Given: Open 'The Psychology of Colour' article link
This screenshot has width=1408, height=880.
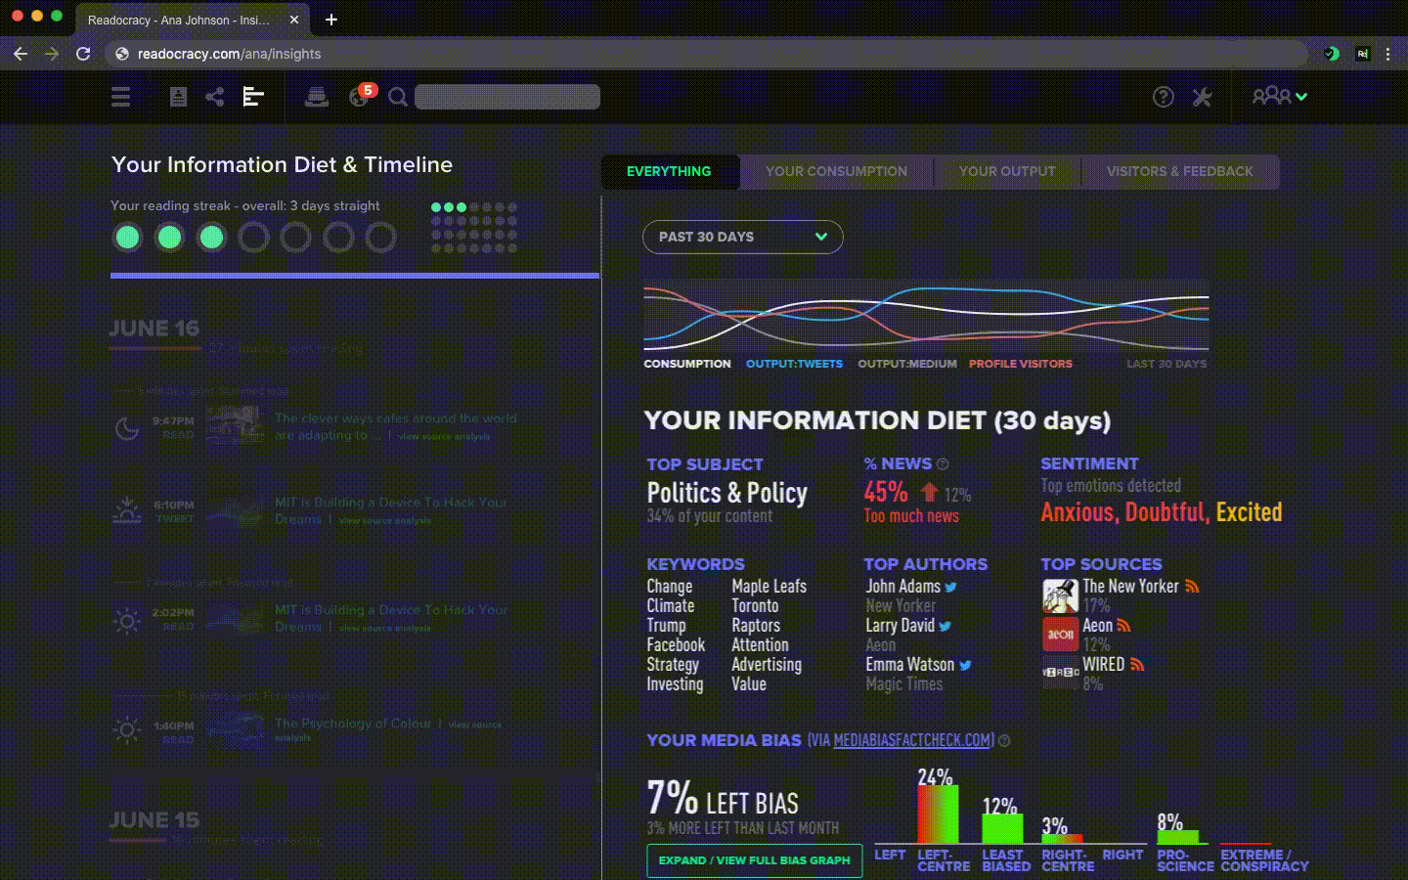Looking at the screenshot, I should (353, 724).
